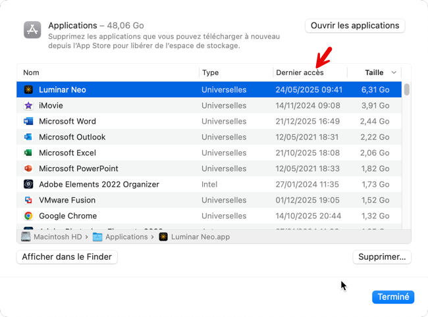Click the Microsoft PowerPoint icon
The image size is (428, 317).
[28, 168]
